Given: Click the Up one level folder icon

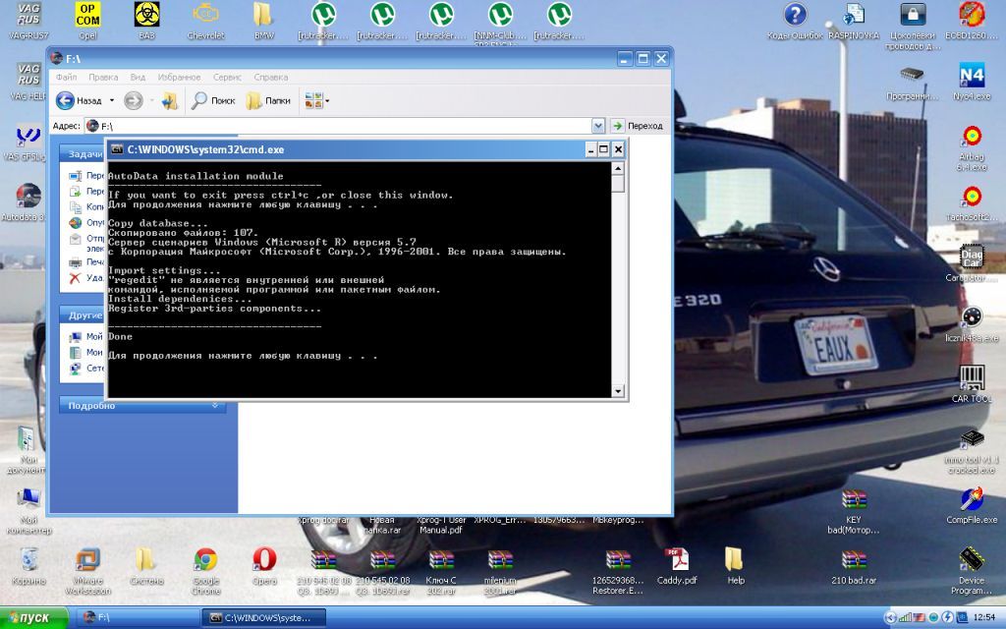Looking at the screenshot, I should click(x=169, y=100).
